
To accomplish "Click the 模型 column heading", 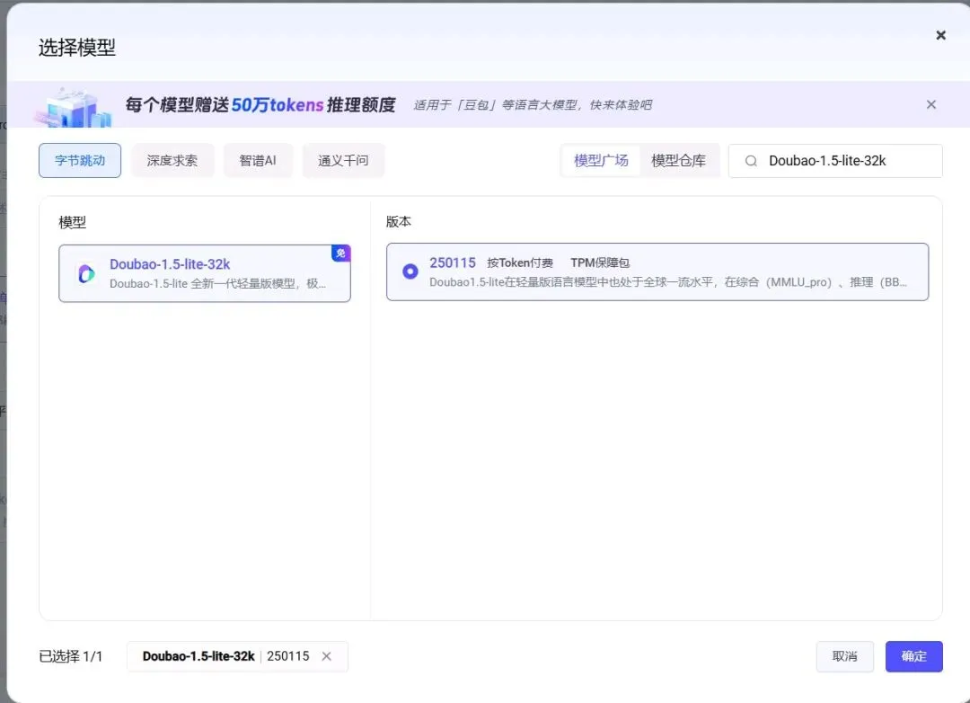I will (x=73, y=222).
